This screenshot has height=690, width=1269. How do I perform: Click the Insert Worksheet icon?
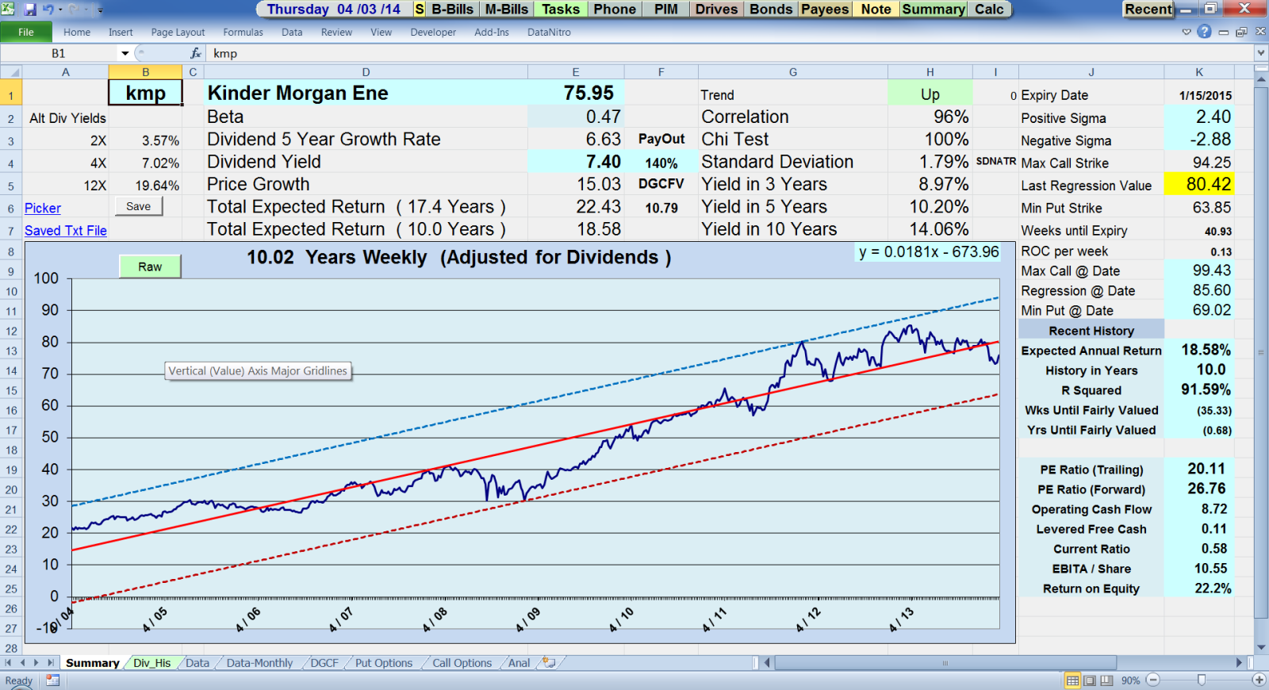coord(549,662)
